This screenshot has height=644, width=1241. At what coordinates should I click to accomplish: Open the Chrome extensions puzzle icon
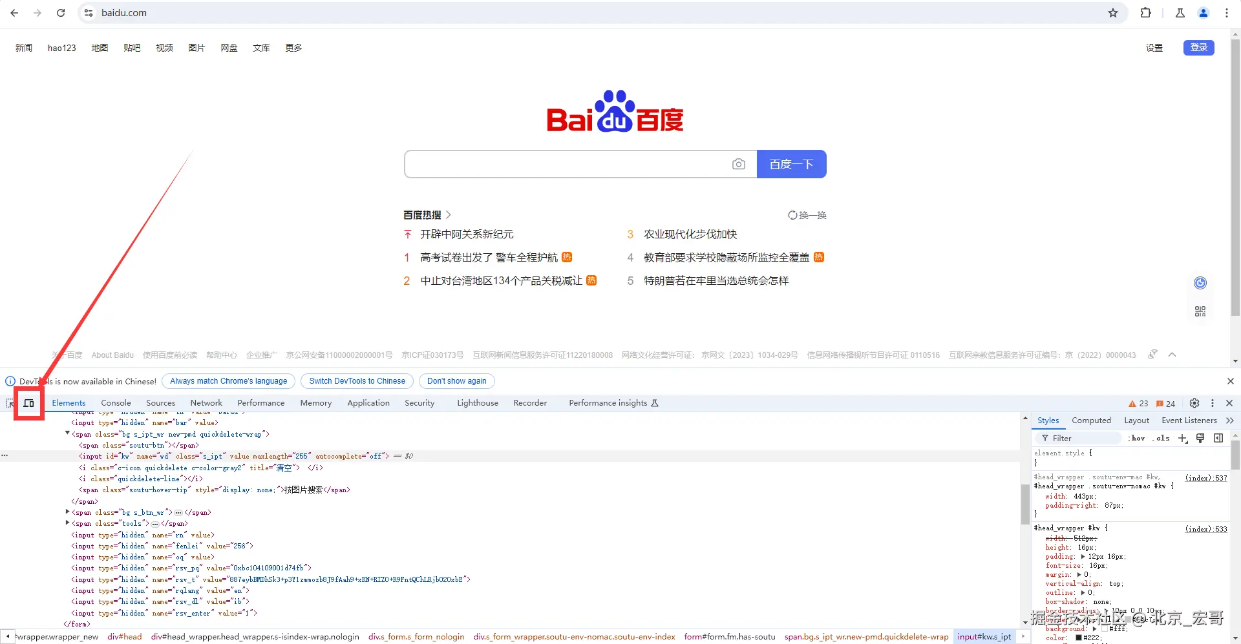tap(1145, 13)
